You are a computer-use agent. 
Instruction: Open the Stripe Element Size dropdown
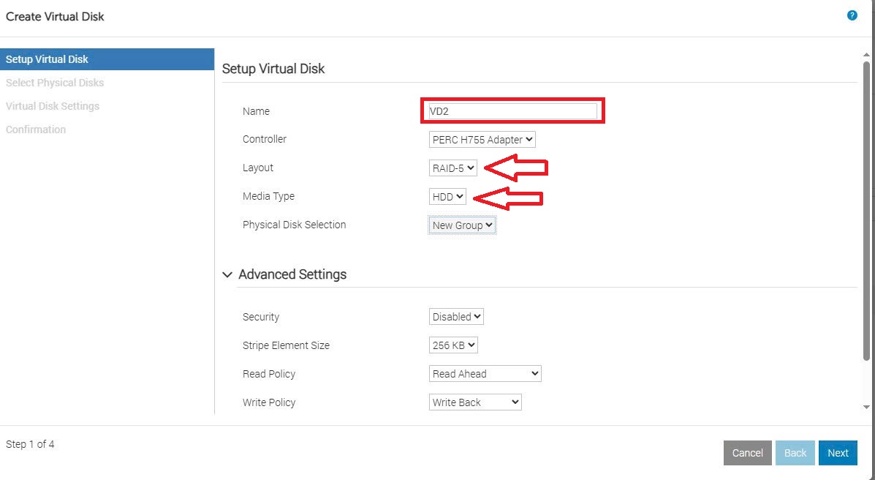pos(453,345)
